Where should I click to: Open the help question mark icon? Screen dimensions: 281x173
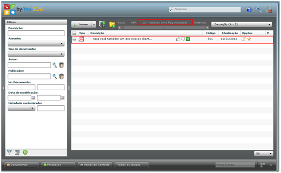point(249,10)
